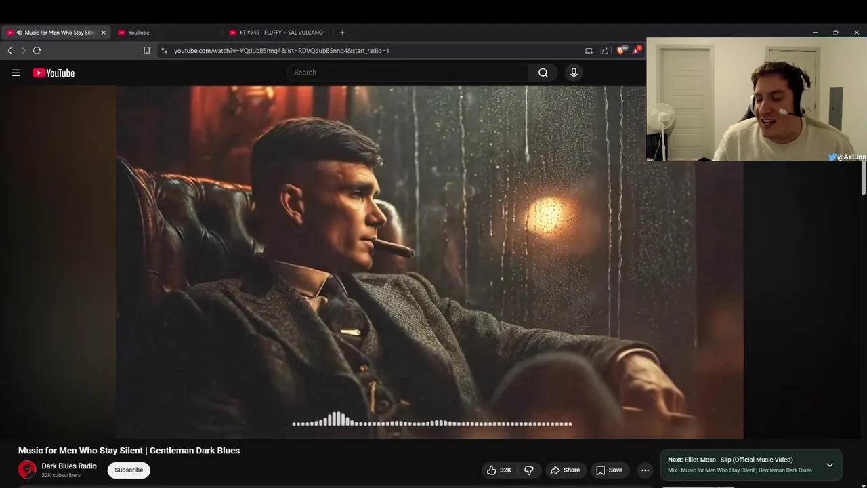Expand the Next up mix playlist chevron
Viewport: 867px width, 488px height.
point(830,465)
